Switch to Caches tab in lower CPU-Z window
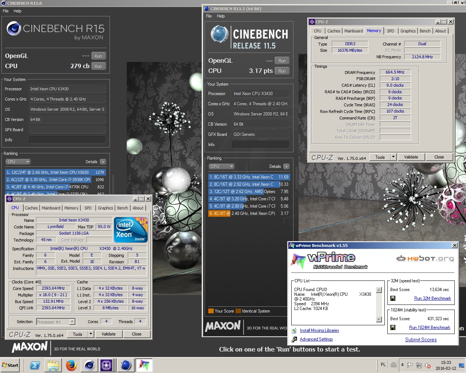 coord(31,208)
